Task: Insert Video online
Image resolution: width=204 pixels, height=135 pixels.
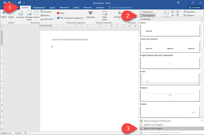Action: pyautogui.click(x=104, y=15)
